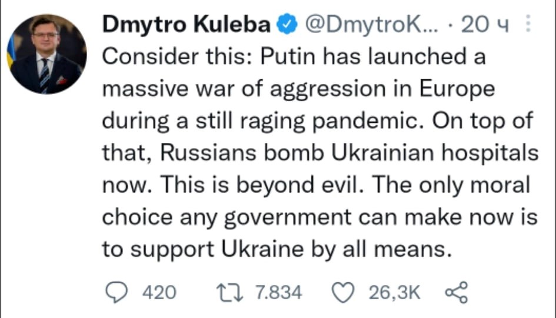This screenshot has width=556, height=318.
Task: Click the display name Dmytro Kuleba
Action: click(187, 25)
